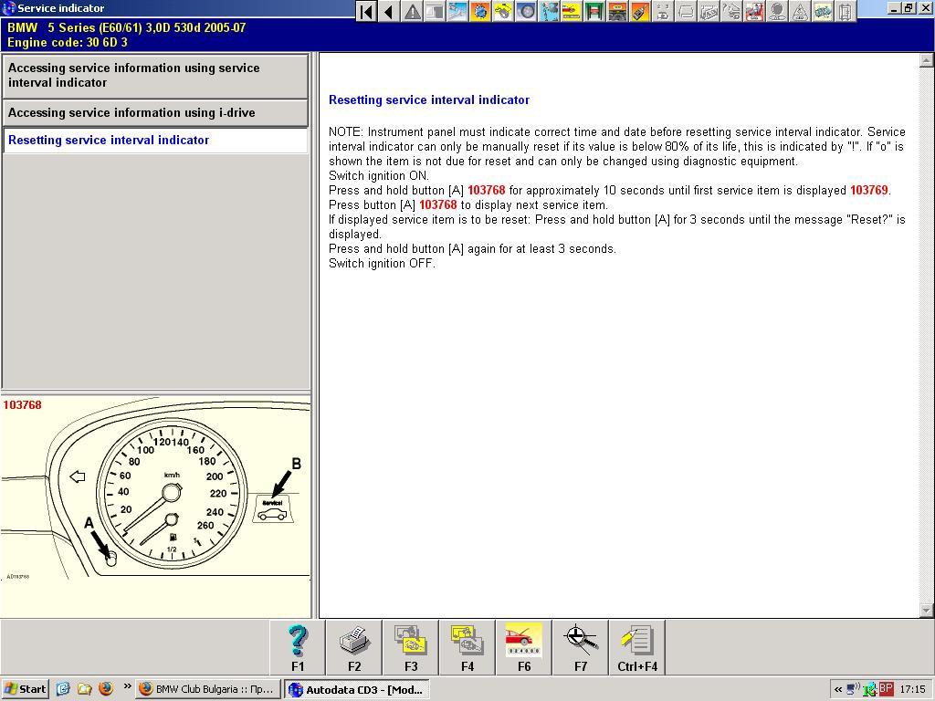Expand hidden system tray icons chevron
935x701 pixels.
838,690
